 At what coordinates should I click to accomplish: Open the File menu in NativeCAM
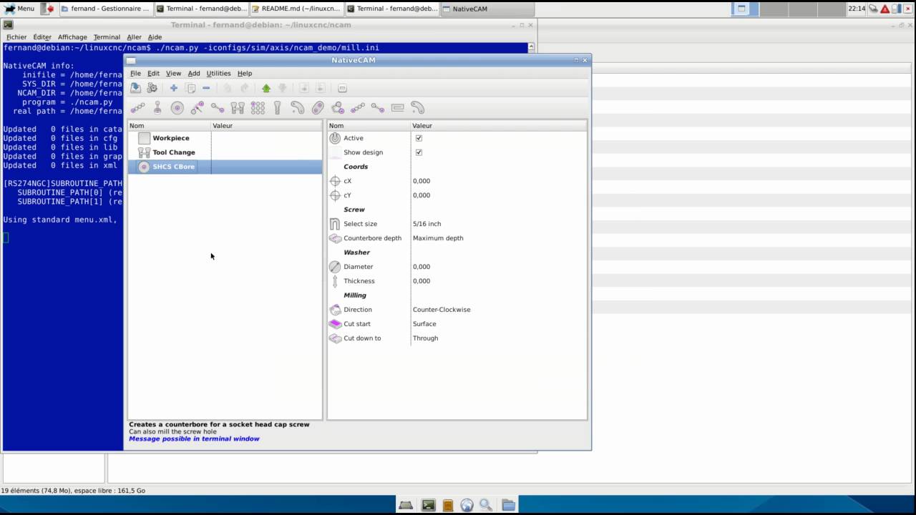pos(135,73)
